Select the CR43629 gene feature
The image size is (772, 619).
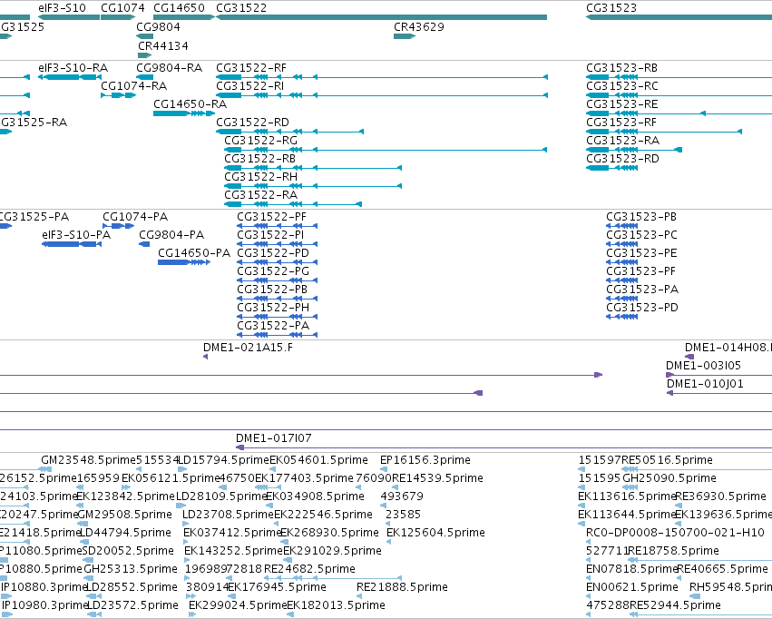tap(405, 36)
